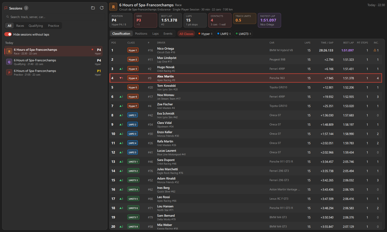Viewport: 387px width, 232px height.
Task: Click the orange R race badge in header
Action: (x=113, y=7)
